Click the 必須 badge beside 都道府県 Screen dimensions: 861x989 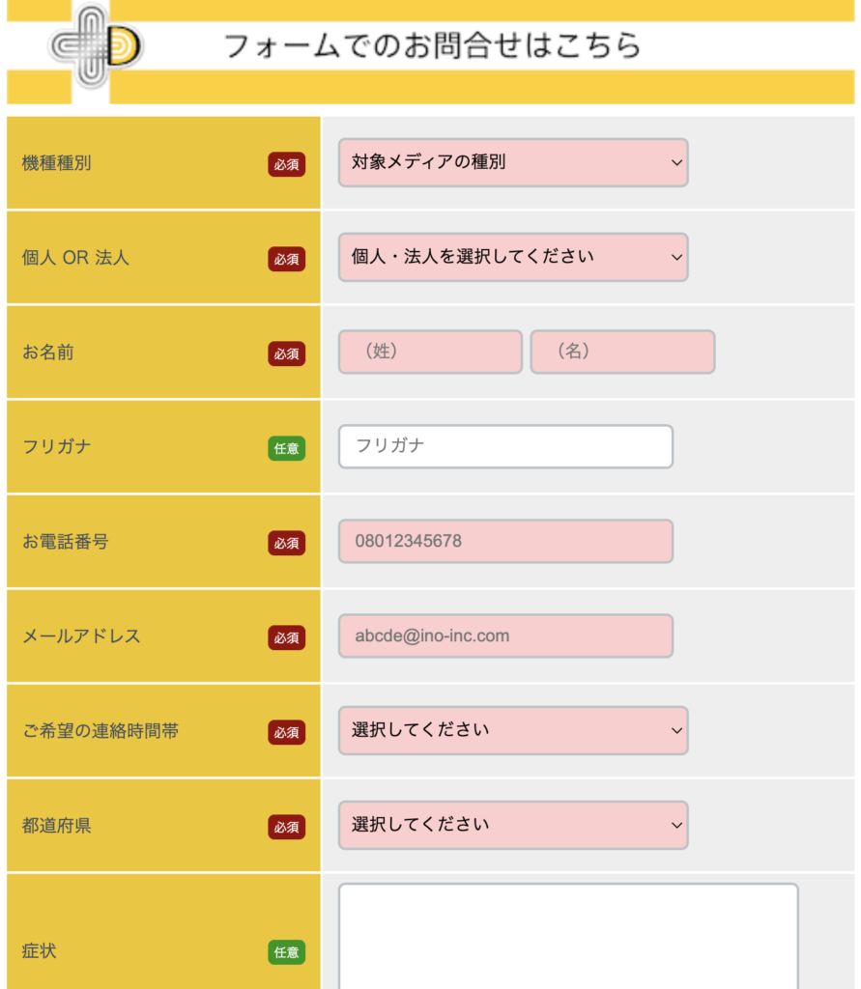tap(286, 828)
